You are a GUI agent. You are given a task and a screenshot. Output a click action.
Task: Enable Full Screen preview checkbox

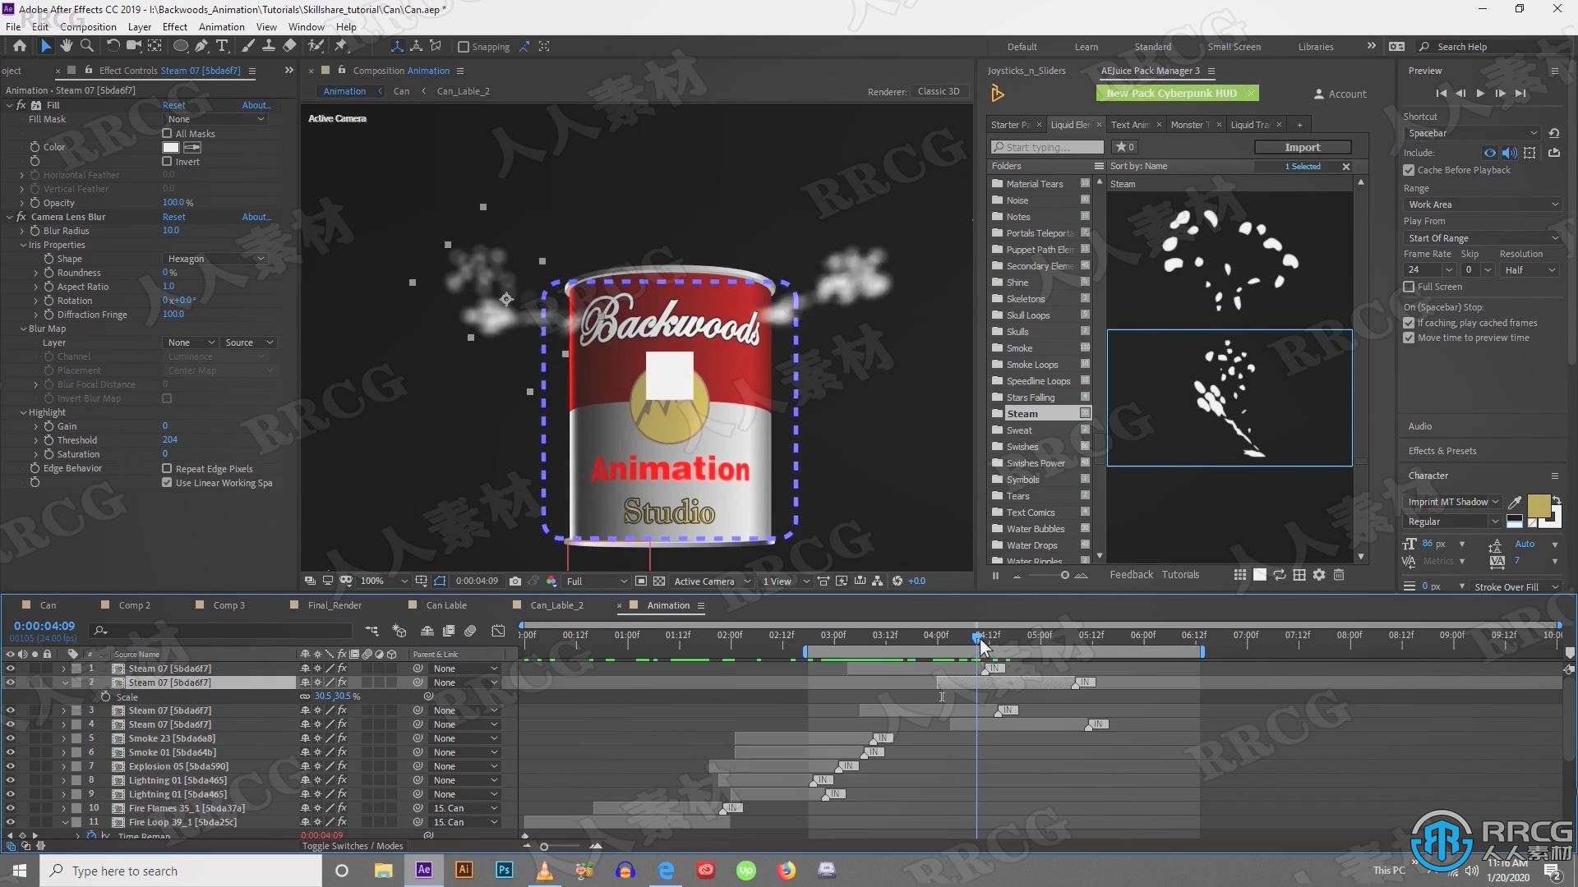pos(1409,287)
